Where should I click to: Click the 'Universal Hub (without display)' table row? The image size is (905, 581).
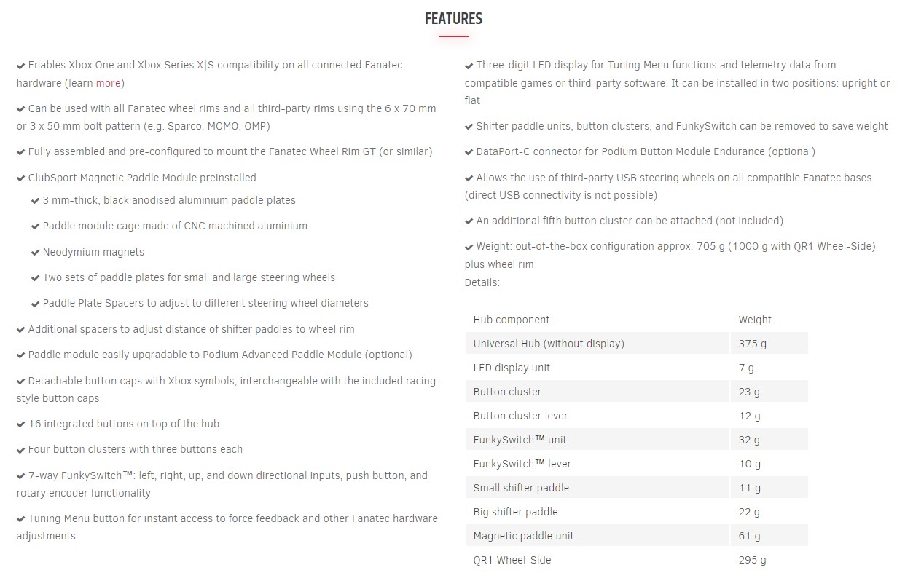coord(637,344)
